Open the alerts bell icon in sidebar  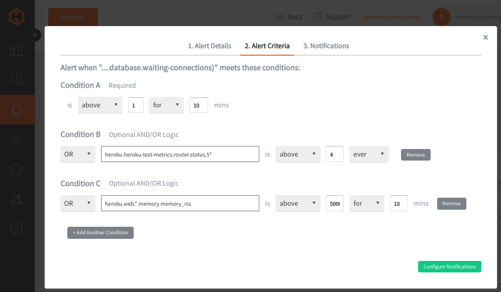[x=17, y=109]
